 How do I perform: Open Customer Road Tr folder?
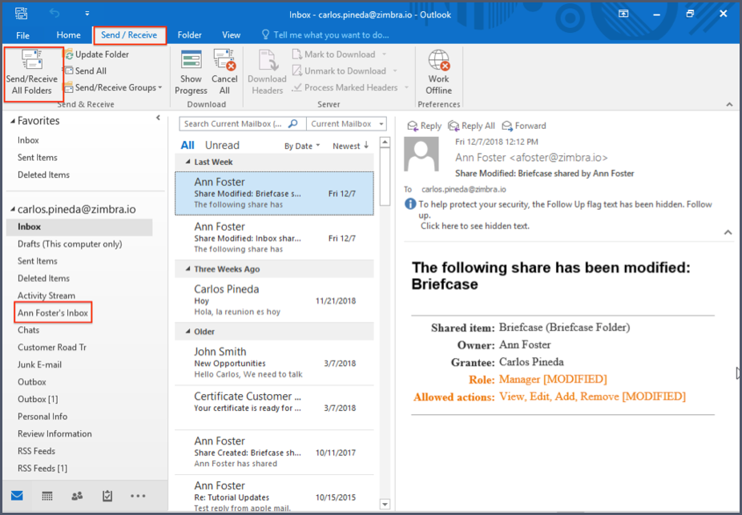pyautogui.click(x=52, y=348)
